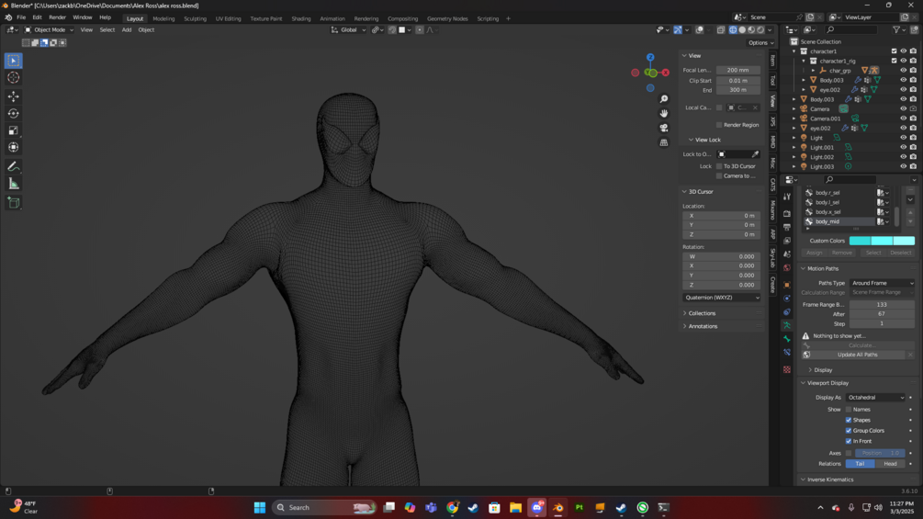Open the Object Mode dropdown
The width and height of the screenshot is (923, 519).
tap(49, 30)
